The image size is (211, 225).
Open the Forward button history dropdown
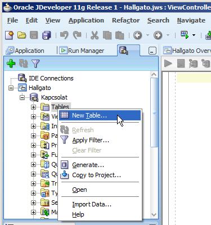[168, 35]
